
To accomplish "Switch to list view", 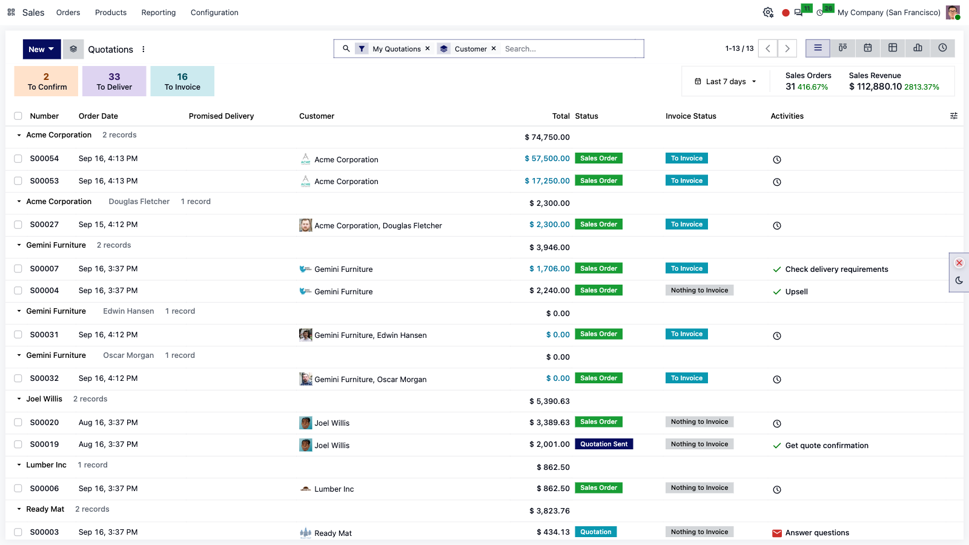I will coord(818,48).
